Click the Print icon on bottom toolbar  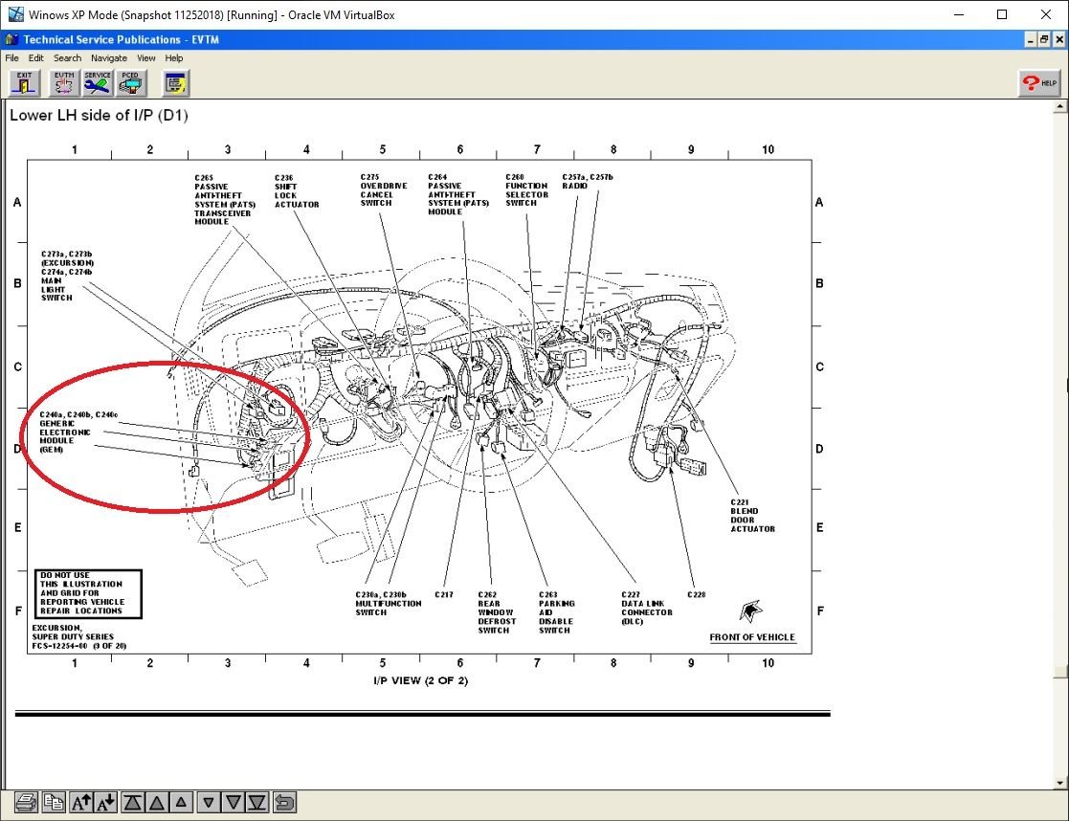[28, 802]
